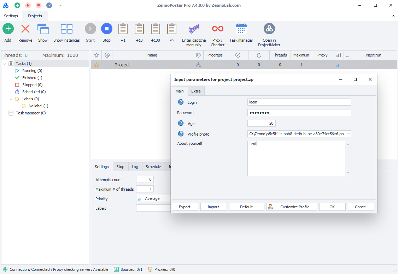This screenshot has width=398, height=274.
Task: Export the project input parameters
Action: click(185, 207)
